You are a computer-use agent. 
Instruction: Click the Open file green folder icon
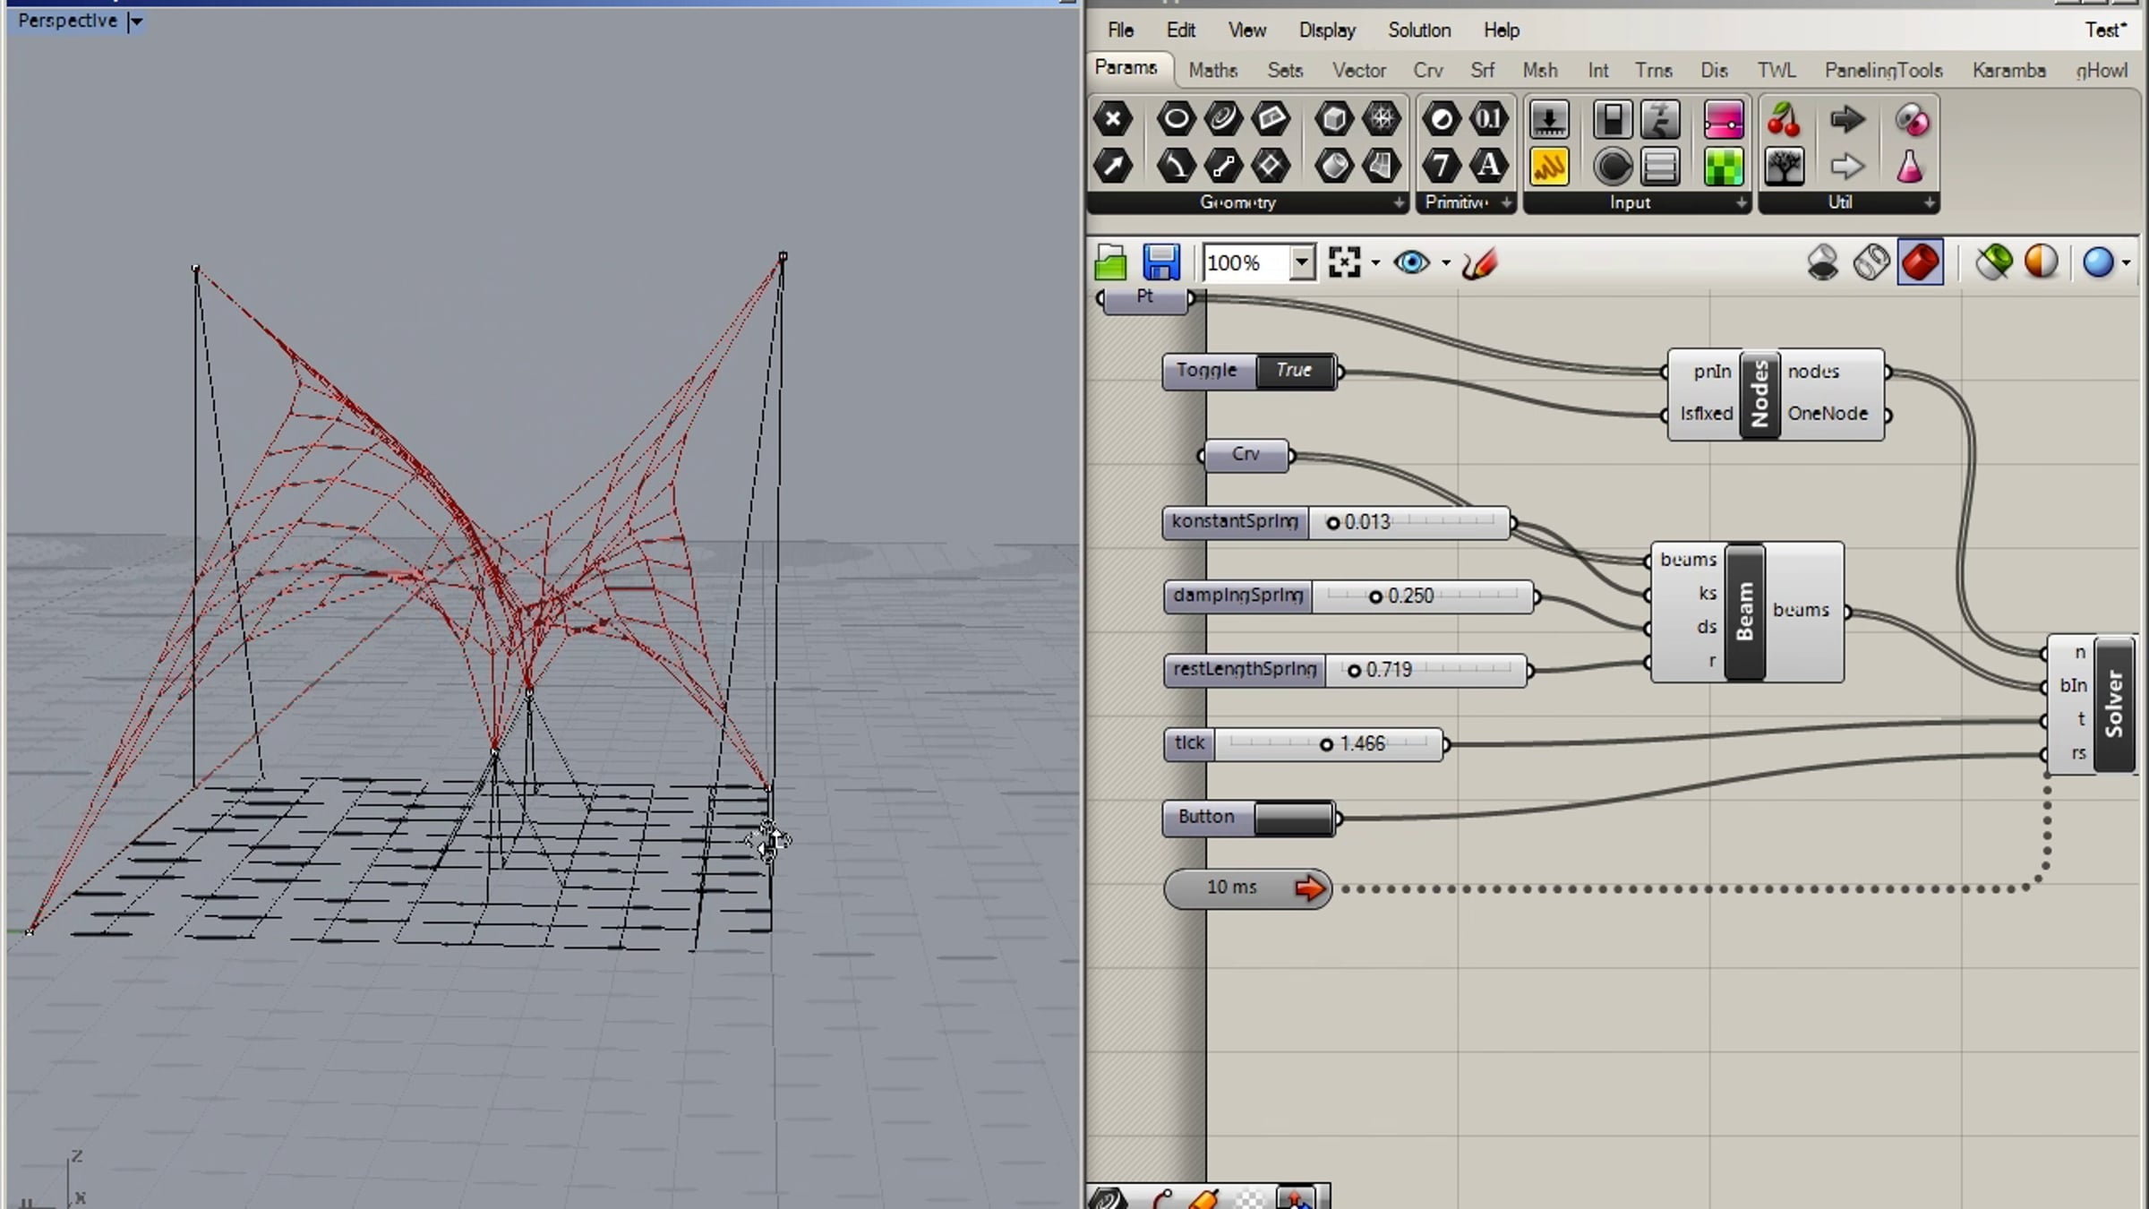click(1110, 262)
